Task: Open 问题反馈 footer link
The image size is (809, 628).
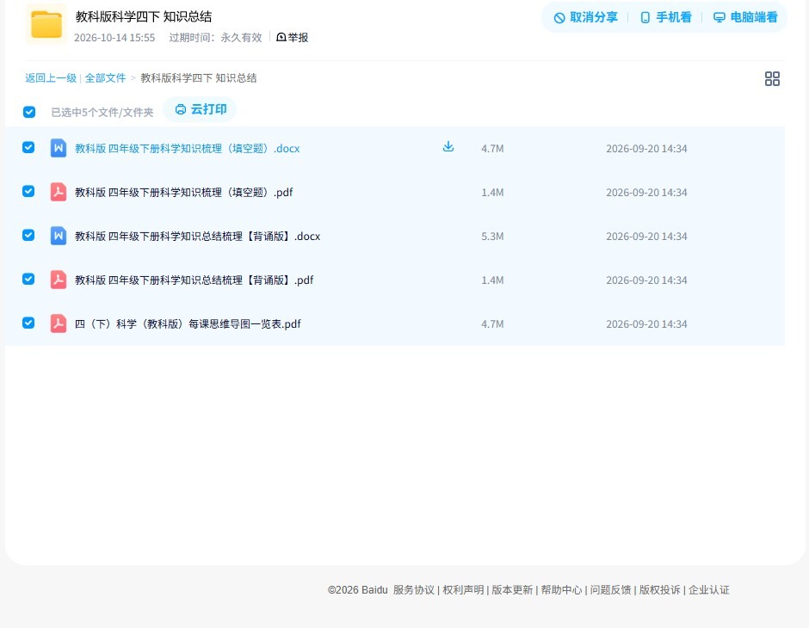Action: [x=611, y=590]
